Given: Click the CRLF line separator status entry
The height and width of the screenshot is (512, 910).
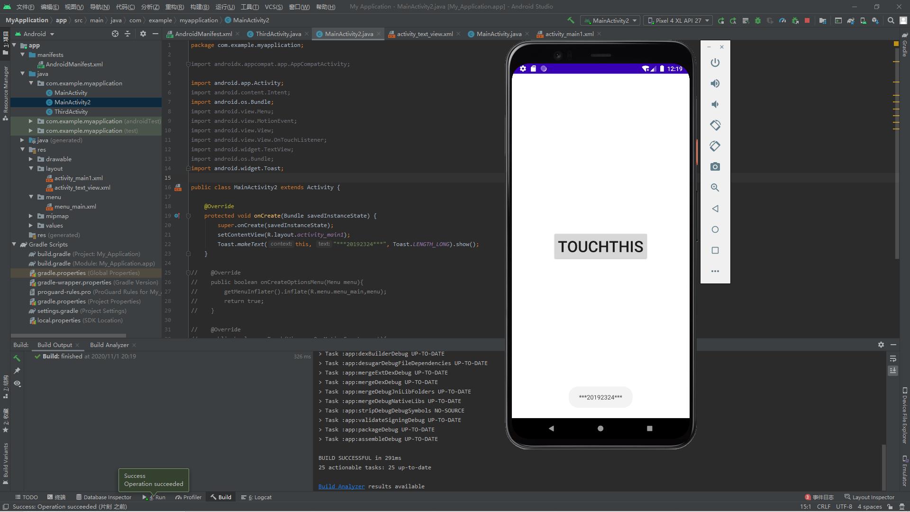Looking at the screenshot, I should [x=824, y=507].
